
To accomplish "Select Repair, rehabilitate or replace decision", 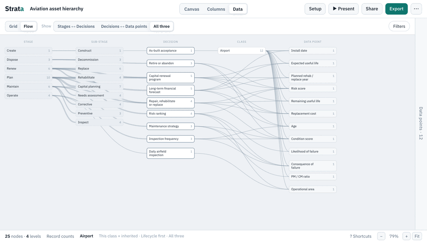I will pyautogui.click(x=171, y=103).
